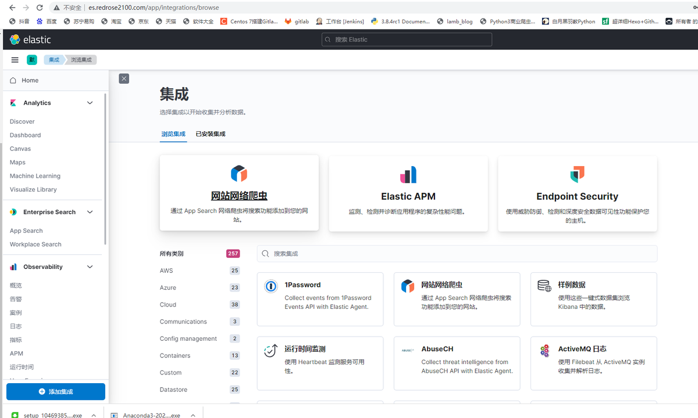The width and height of the screenshot is (698, 418).
Task: Open the hamburger navigation menu
Action: click(15, 60)
